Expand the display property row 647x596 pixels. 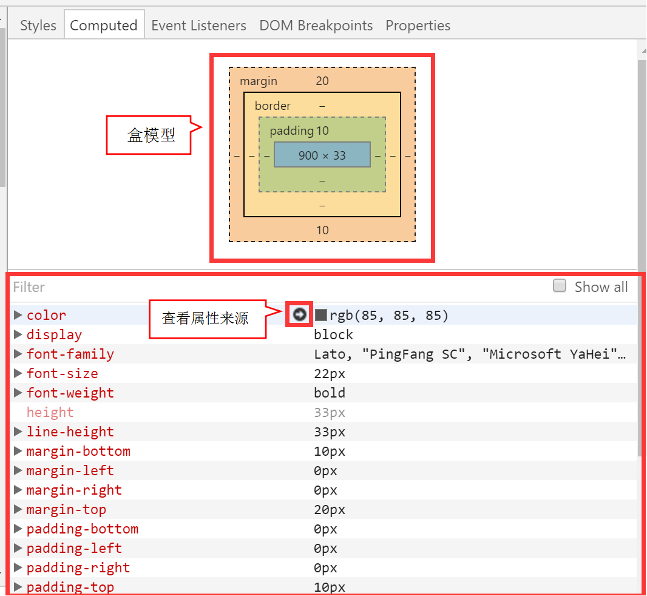18,334
